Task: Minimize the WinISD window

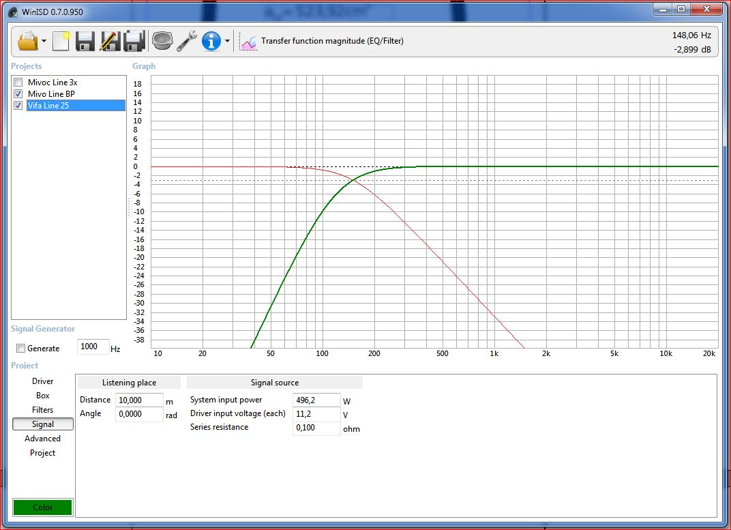Action: coord(663,10)
